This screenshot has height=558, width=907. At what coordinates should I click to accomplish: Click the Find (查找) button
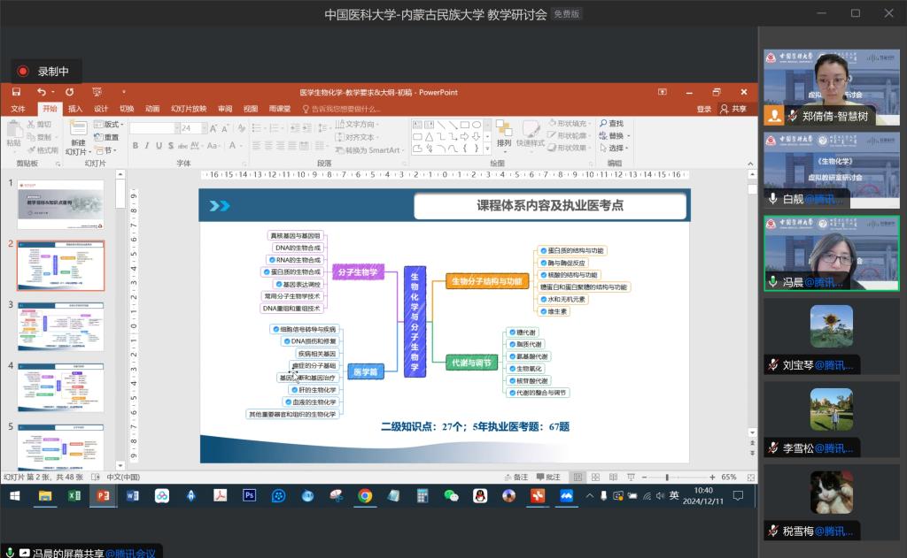(612, 124)
